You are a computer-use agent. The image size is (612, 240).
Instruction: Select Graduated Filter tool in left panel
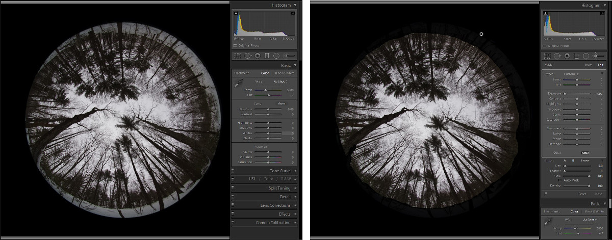pyautogui.click(x=267, y=55)
